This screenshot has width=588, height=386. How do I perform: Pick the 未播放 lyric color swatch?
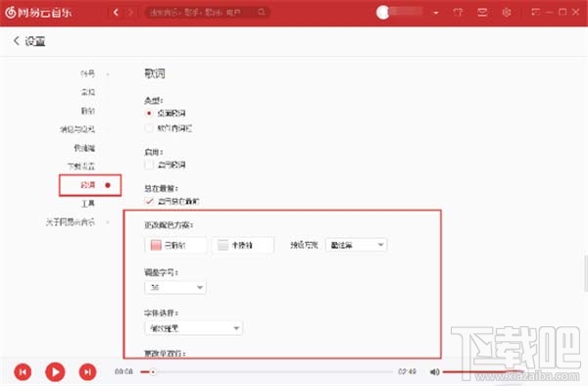[243, 245]
